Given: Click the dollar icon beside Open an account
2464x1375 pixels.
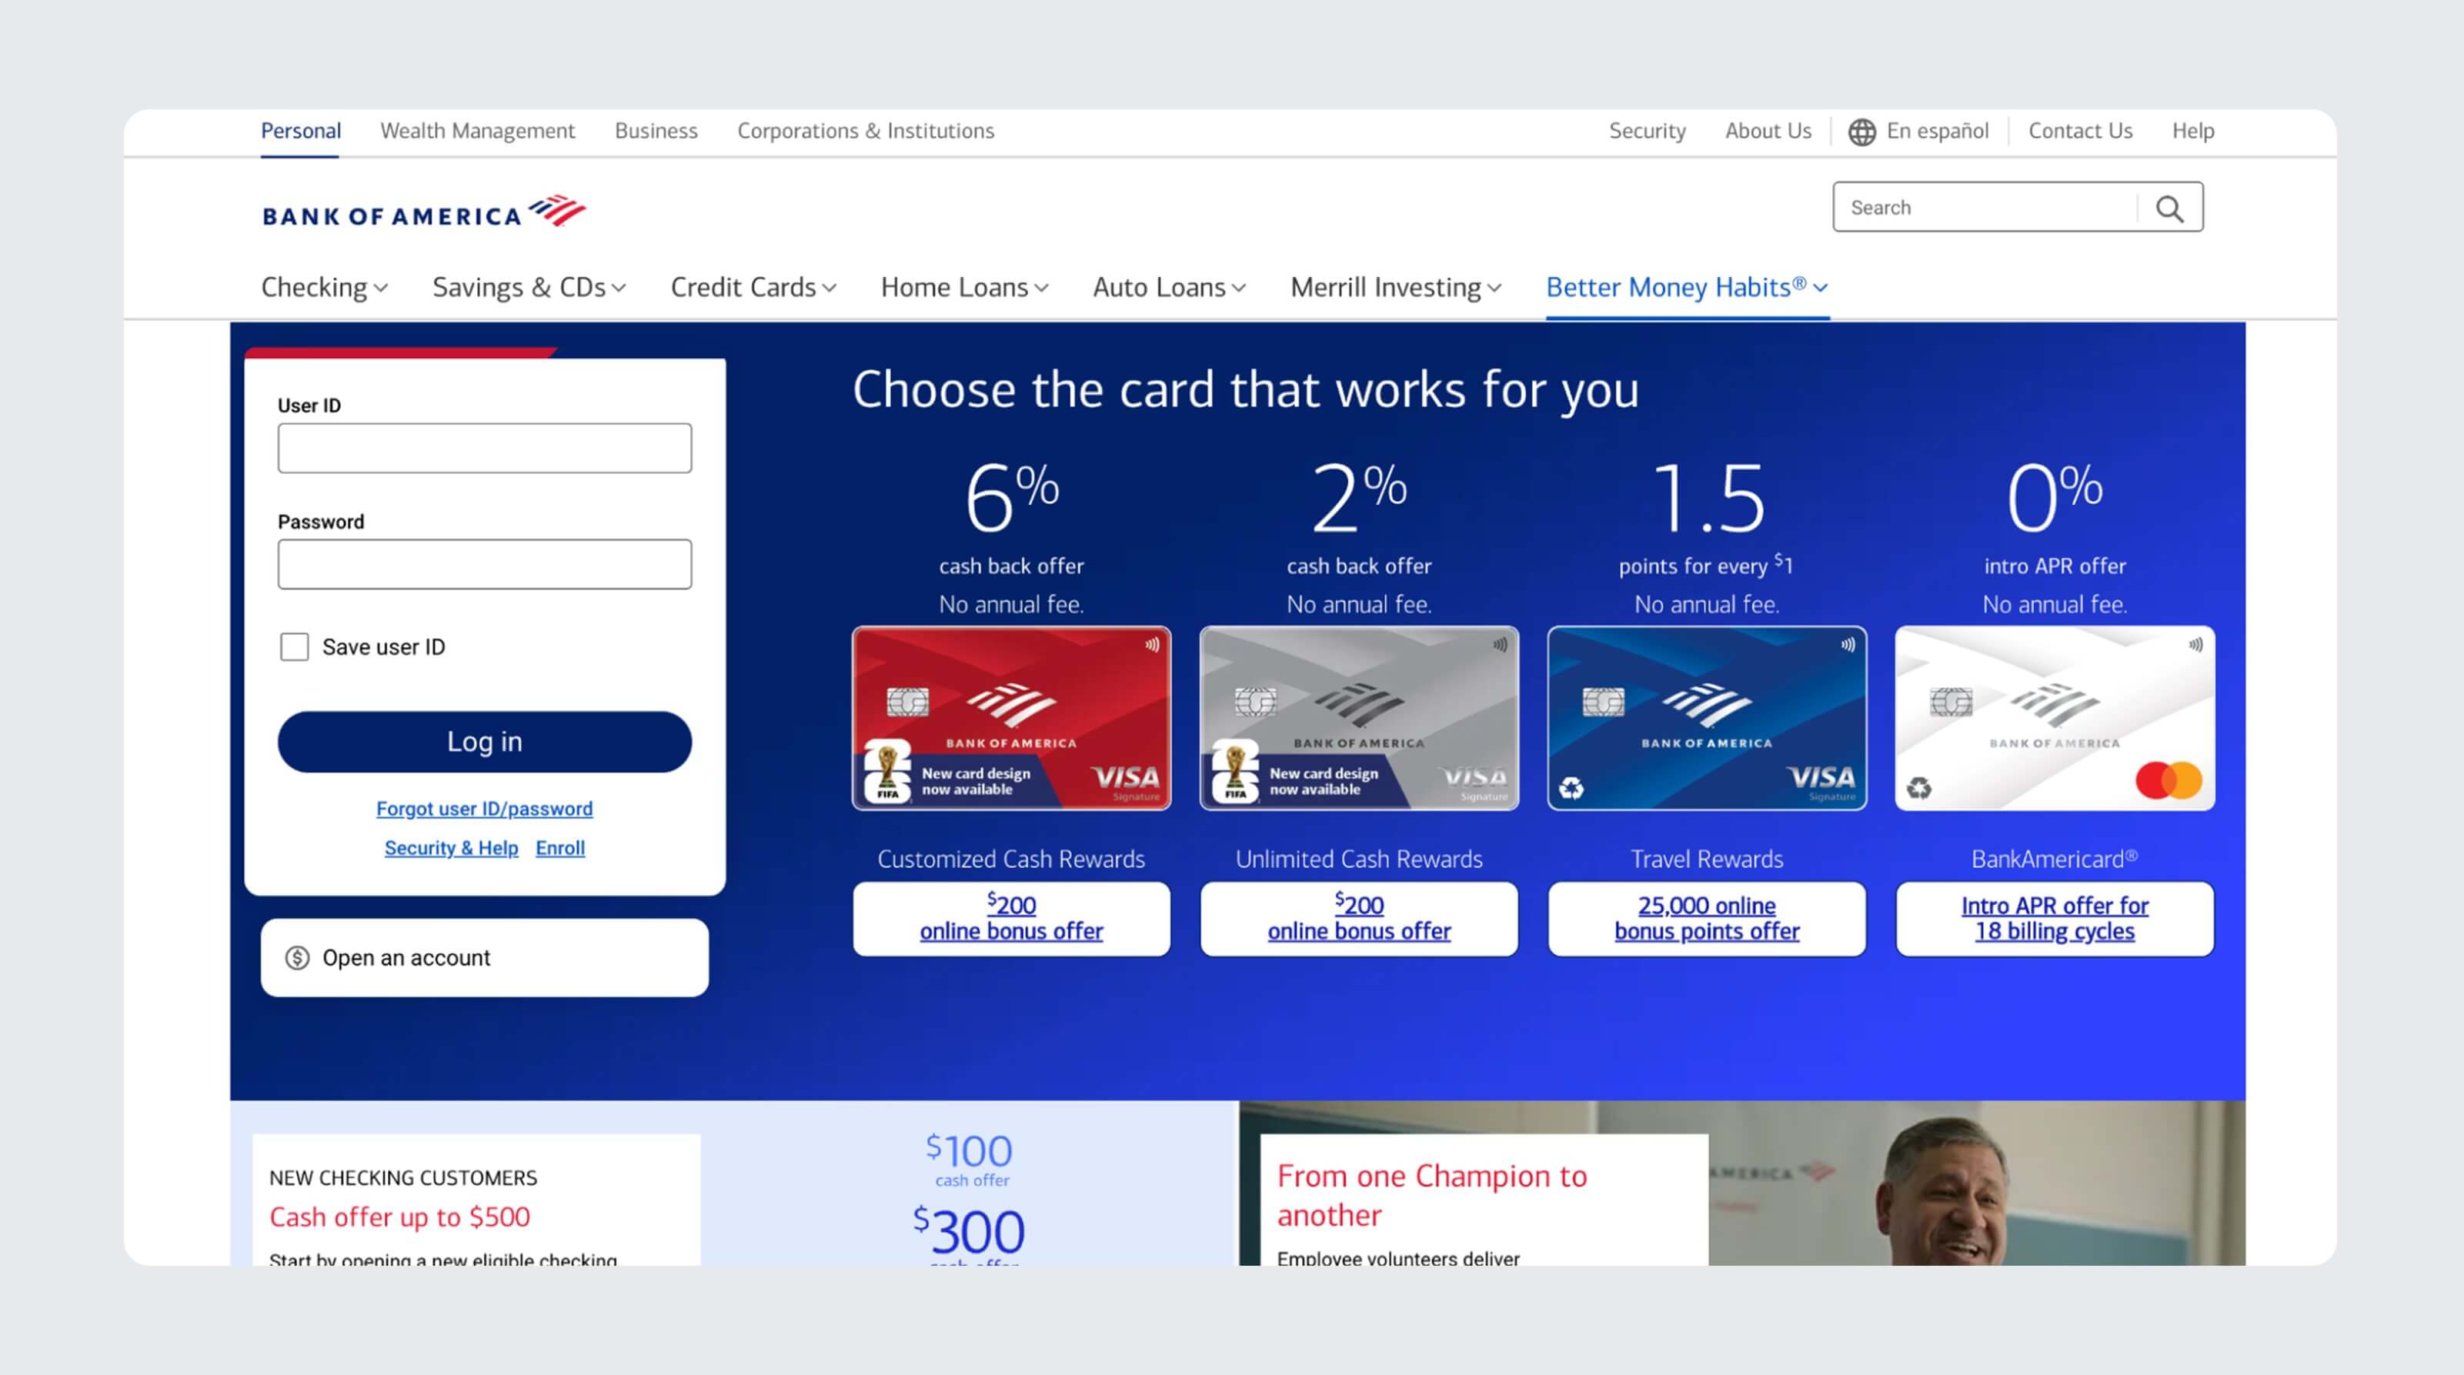Looking at the screenshot, I should click(298, 957).
